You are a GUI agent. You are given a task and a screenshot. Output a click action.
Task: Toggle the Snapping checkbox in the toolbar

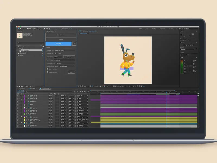pos(63,29)
